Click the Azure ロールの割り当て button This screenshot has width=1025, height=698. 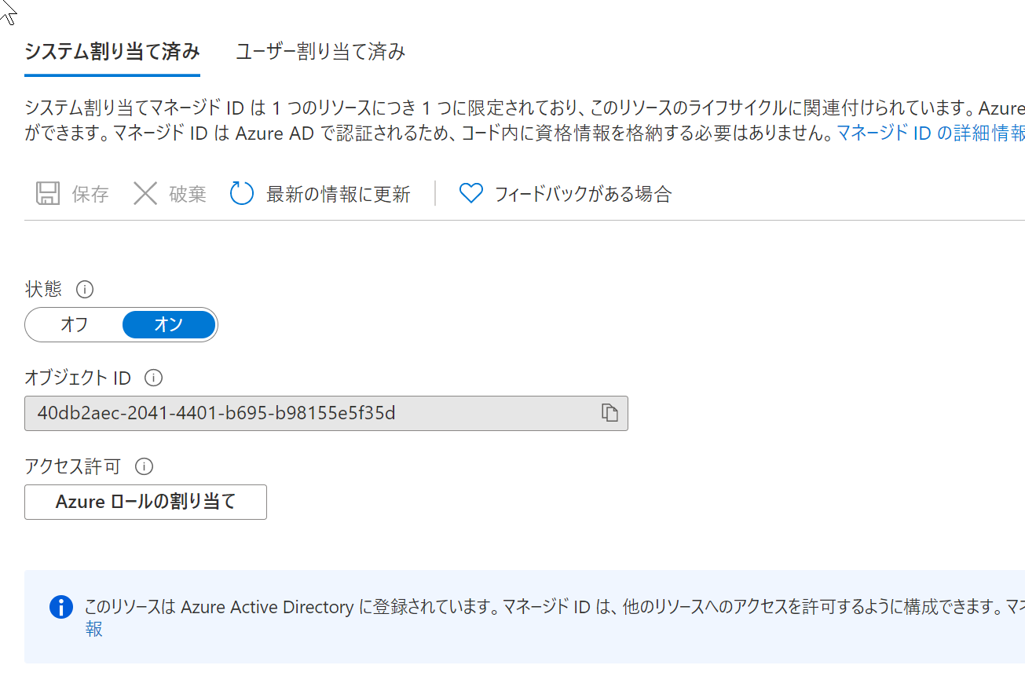pyautogui.click(x=145, y=502)
